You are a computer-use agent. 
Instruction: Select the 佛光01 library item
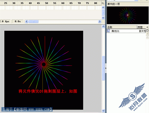(126, 31)
